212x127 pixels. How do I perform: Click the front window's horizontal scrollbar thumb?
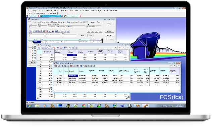click(x=63, y=91)
